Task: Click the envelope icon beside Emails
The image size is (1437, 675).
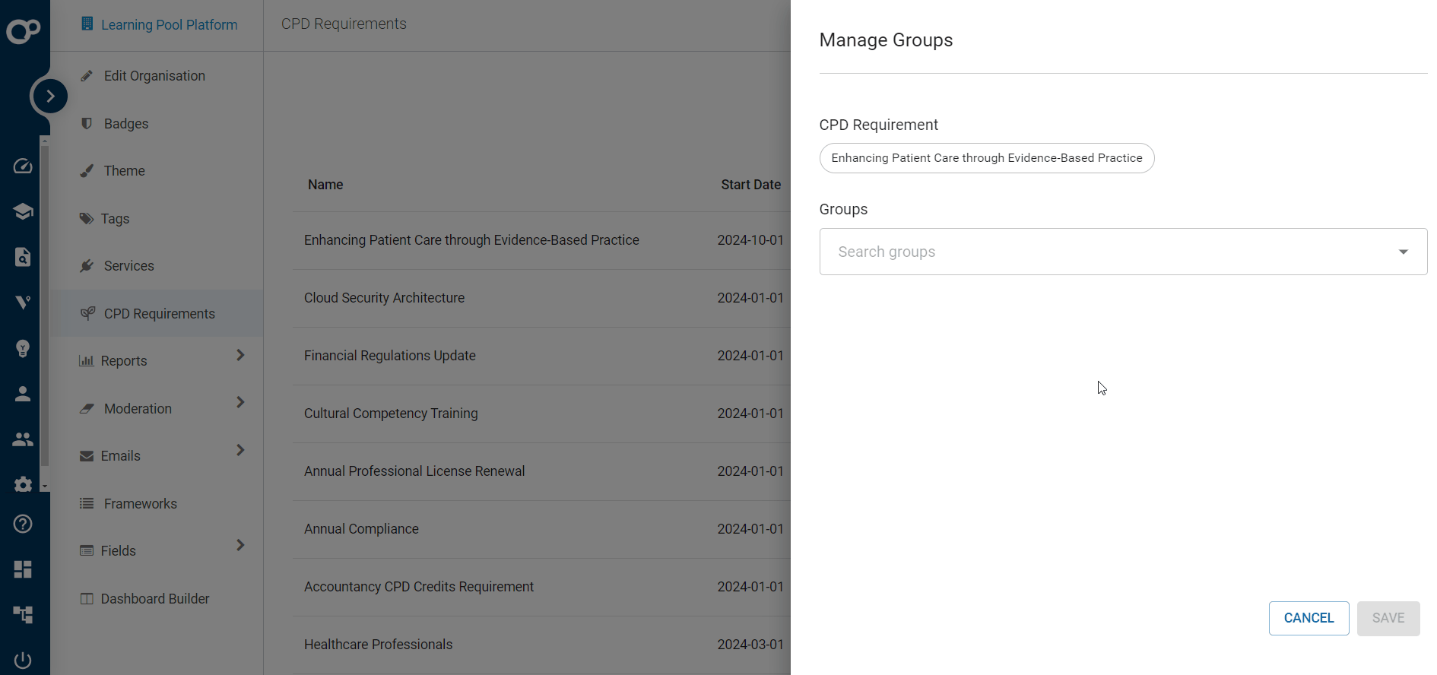Action: (87, 456)
